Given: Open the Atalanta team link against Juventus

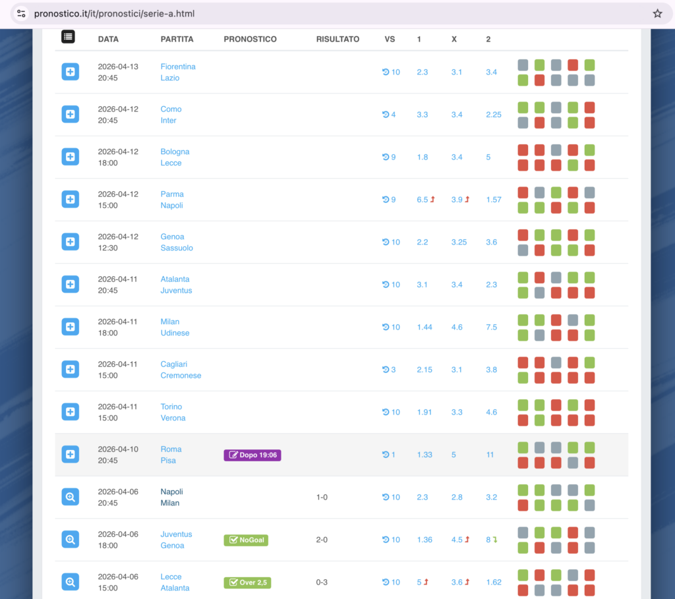Looking at the screenshot, I should coord(173,279).
